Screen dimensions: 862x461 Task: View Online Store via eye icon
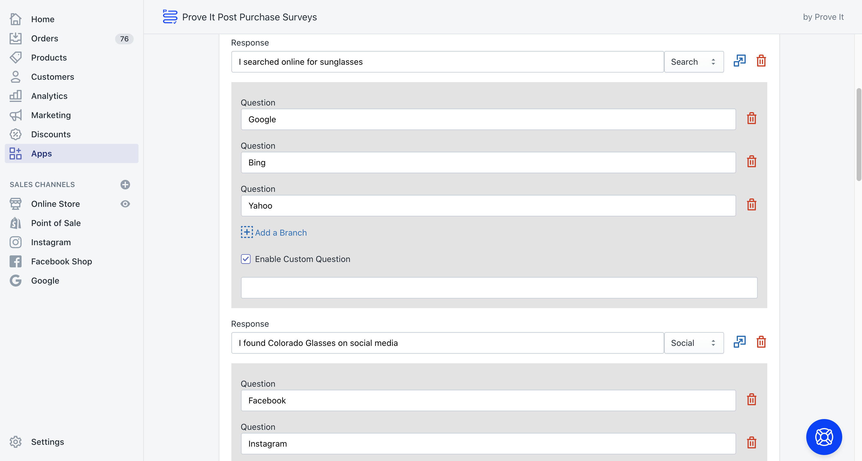[125, 204]
